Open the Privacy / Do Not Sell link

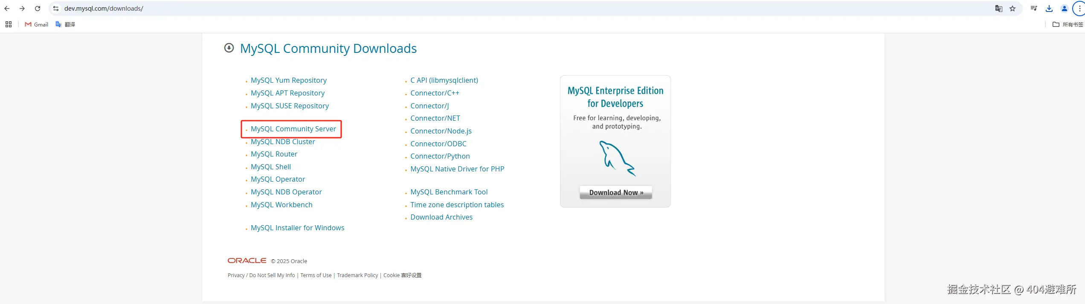261,275
